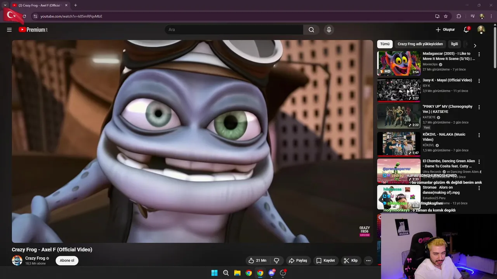The width and height of the screenshot is (497, 279).
Task: Open YouTube account avatar menu
Action: coord(481,30)
